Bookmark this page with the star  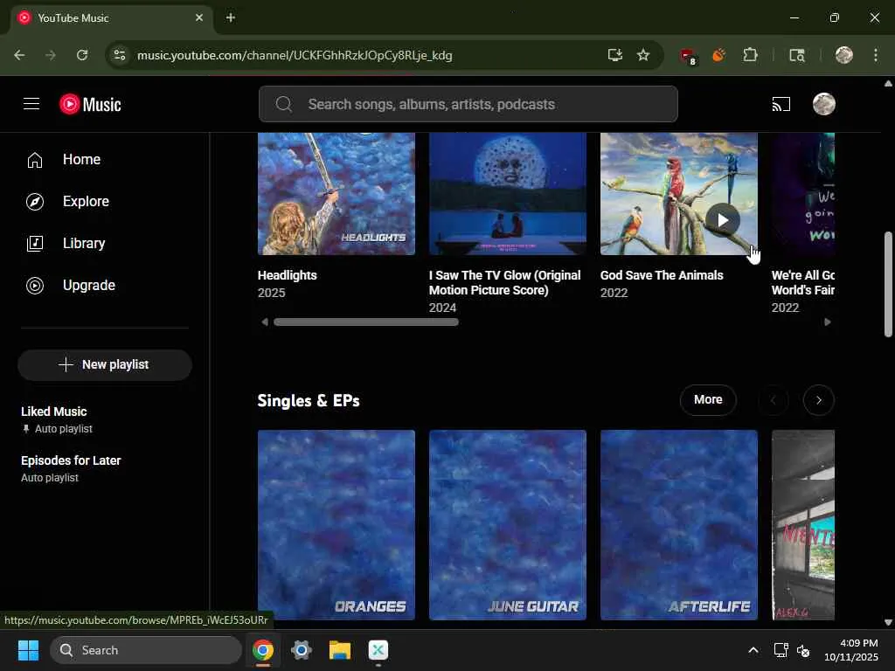[643, 55]
